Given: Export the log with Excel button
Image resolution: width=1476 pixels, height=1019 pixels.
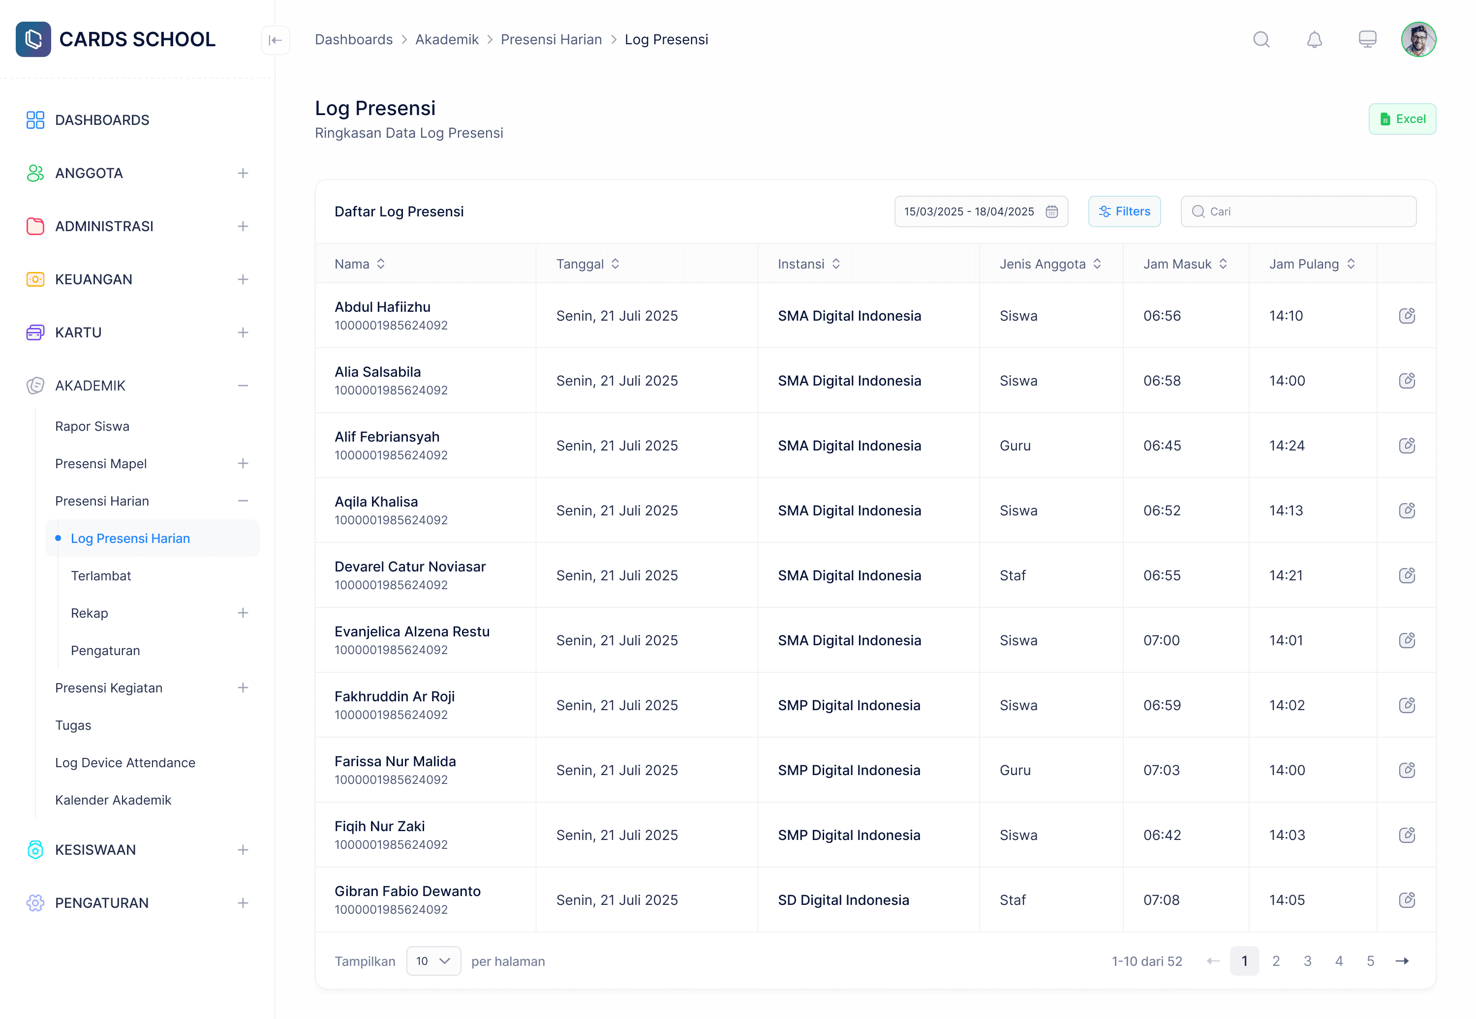Looking at the screenshot, I should (1402, 119).
